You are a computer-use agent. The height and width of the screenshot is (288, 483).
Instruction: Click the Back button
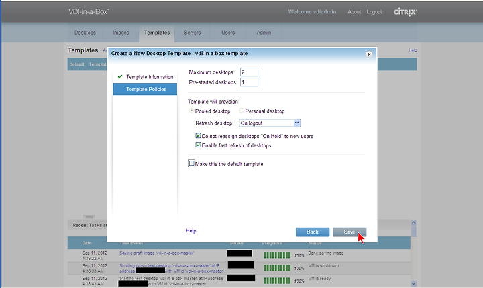(313, 232)
